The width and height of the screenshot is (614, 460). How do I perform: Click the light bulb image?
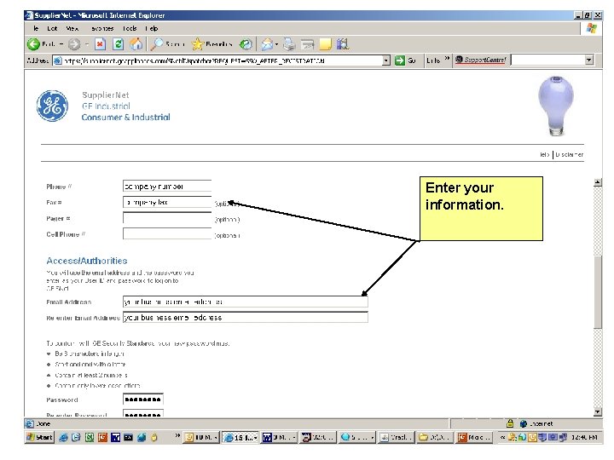[x=556, y=106]
